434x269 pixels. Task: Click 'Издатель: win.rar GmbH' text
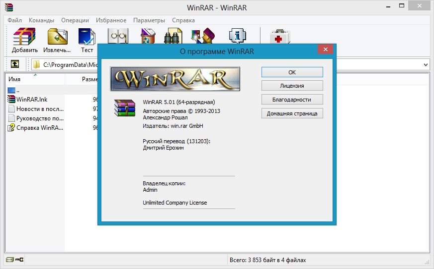[173, 126]
